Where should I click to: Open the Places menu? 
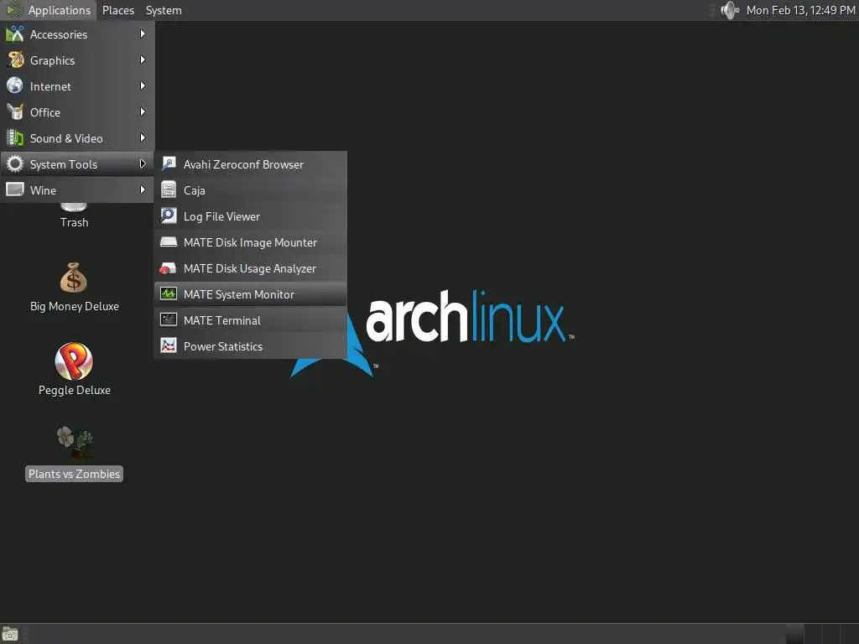click(x=117, y=10)
